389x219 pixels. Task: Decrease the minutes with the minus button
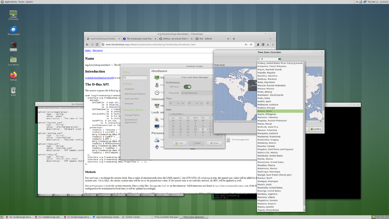tap(197, 103)
